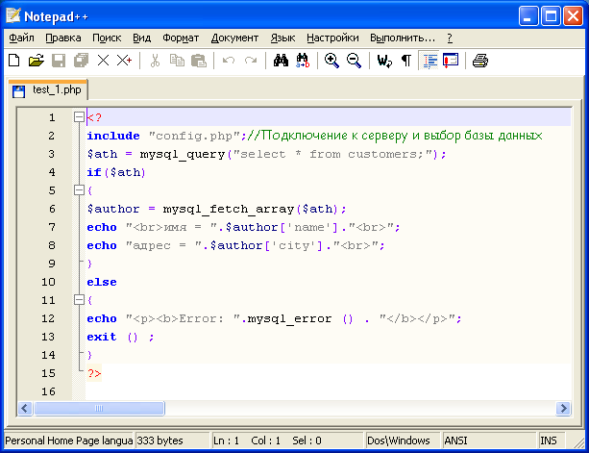Image resolution: width=589 pixels, height=453 pixels.
Task: Zoom out with the magnifier minus icon
Action: tap(354, 61)
